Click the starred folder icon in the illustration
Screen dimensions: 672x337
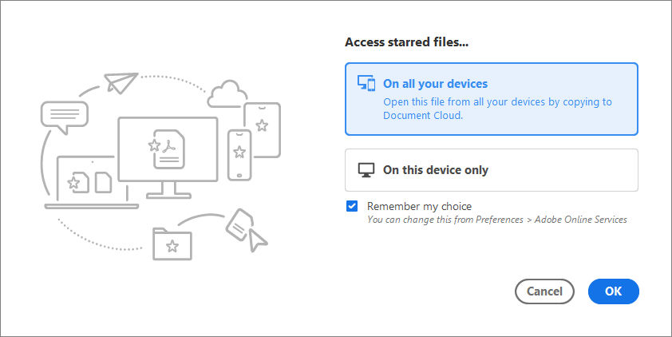pos(172,243)
